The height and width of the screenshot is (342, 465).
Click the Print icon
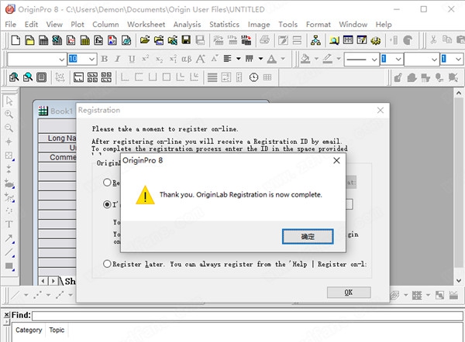pos(264,40)
